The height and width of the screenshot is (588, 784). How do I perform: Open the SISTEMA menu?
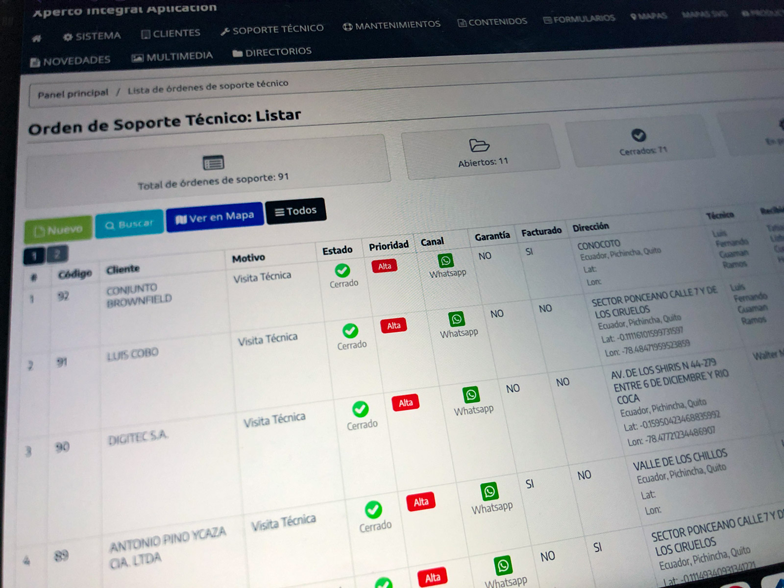(x=92, y=36)
